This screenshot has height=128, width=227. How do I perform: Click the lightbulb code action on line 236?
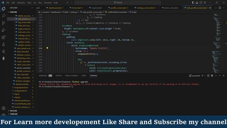click(x=47, y=48)
